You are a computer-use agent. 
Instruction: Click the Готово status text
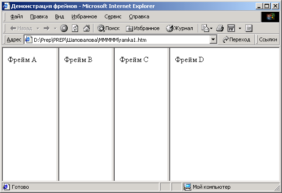click(20, 187)
